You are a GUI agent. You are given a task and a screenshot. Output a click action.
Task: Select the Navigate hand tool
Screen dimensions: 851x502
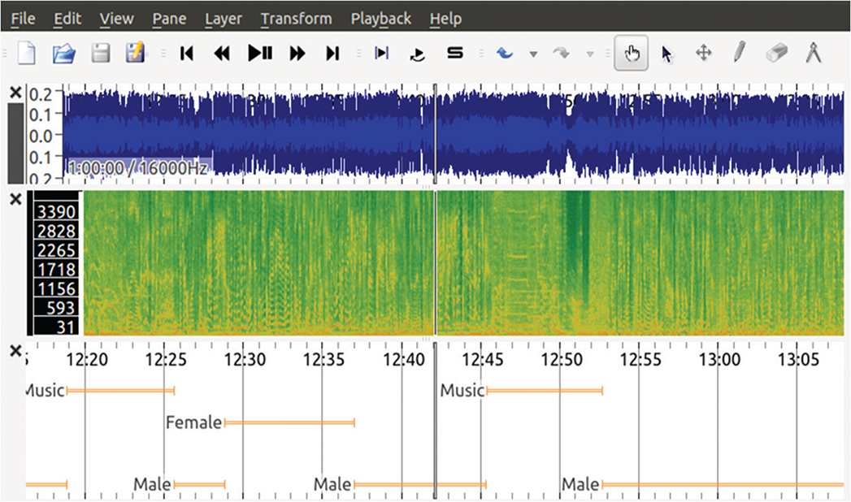(632, 53)
